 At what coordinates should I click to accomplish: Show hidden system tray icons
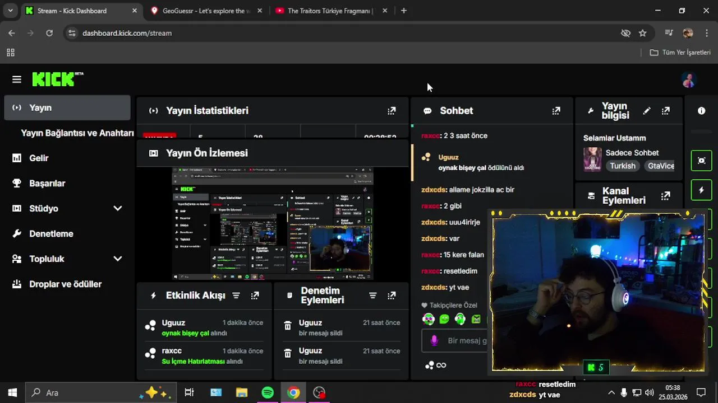point(611,393)
